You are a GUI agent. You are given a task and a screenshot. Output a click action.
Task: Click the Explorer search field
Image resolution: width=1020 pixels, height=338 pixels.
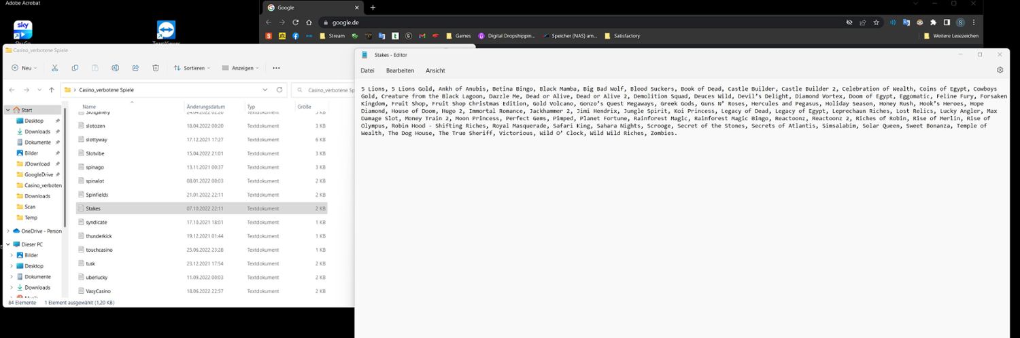pyautogui.click(x=326, y=90)
